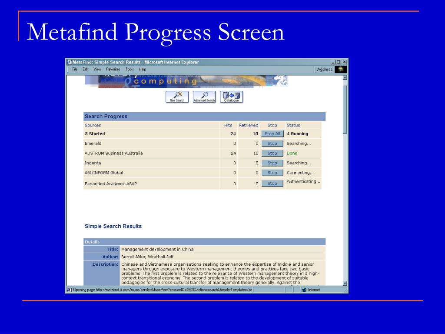
Task: Open the Favorites menu
Action: click(x=113, y=69)
